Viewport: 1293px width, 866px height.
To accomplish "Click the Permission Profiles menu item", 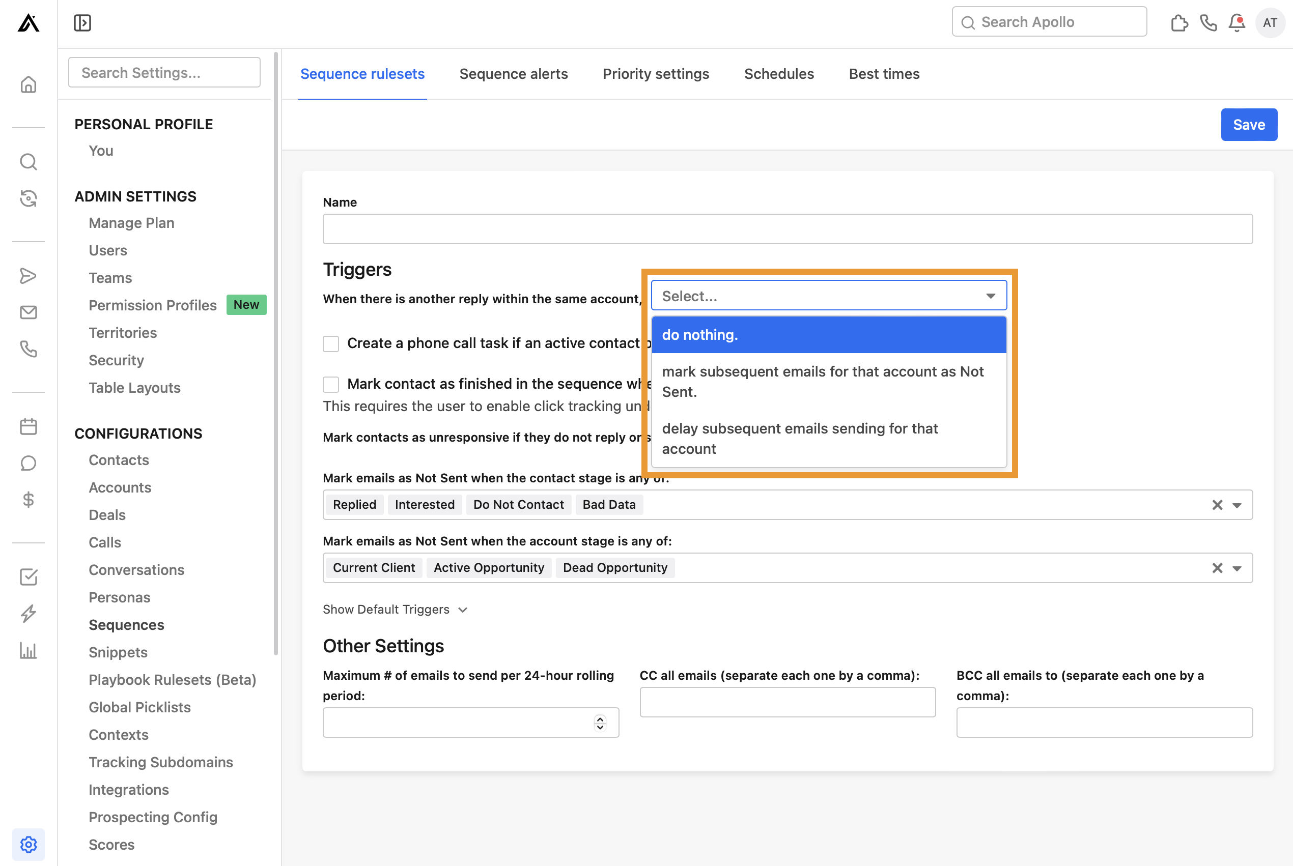I will coord(152,304).
